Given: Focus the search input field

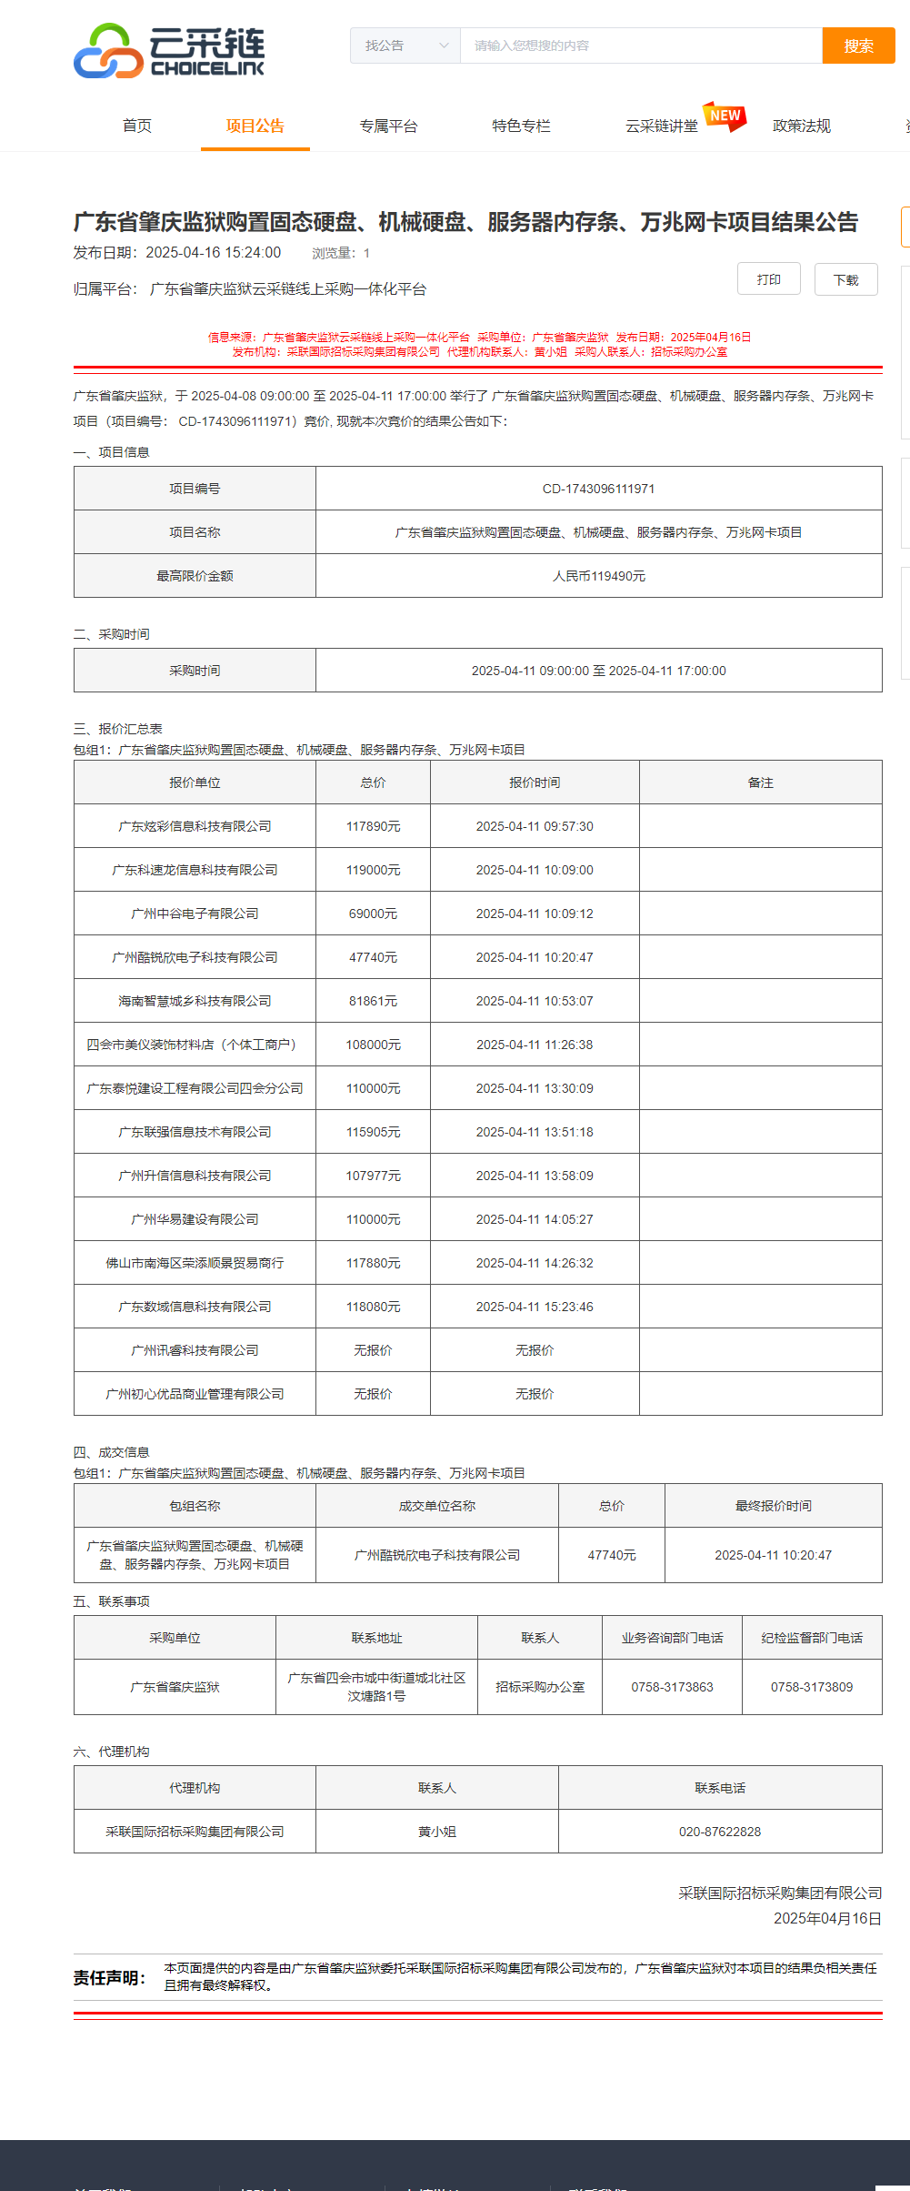Looking at the screenshot, I should 641,45.
